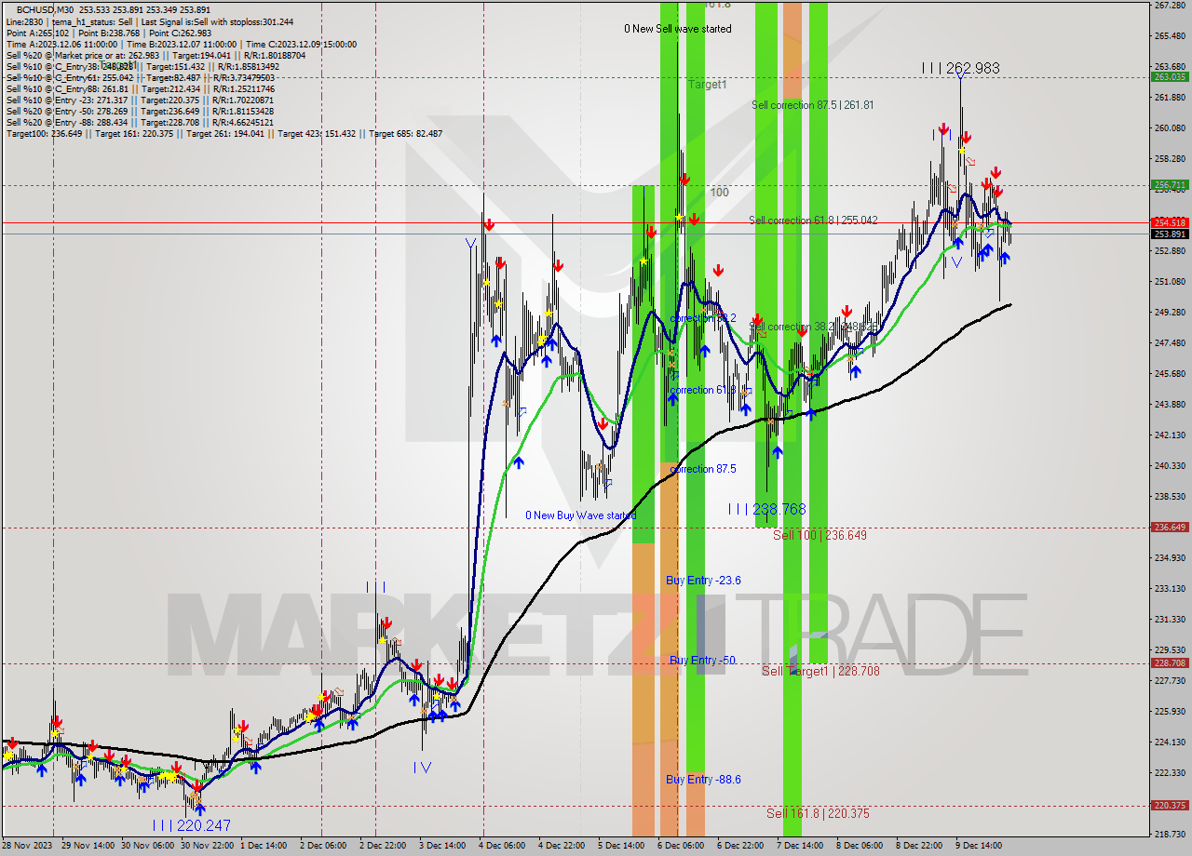Select the '0 New Buy Wave started' label
Screen dimensions: 1192x856
[x=581, y=515]
